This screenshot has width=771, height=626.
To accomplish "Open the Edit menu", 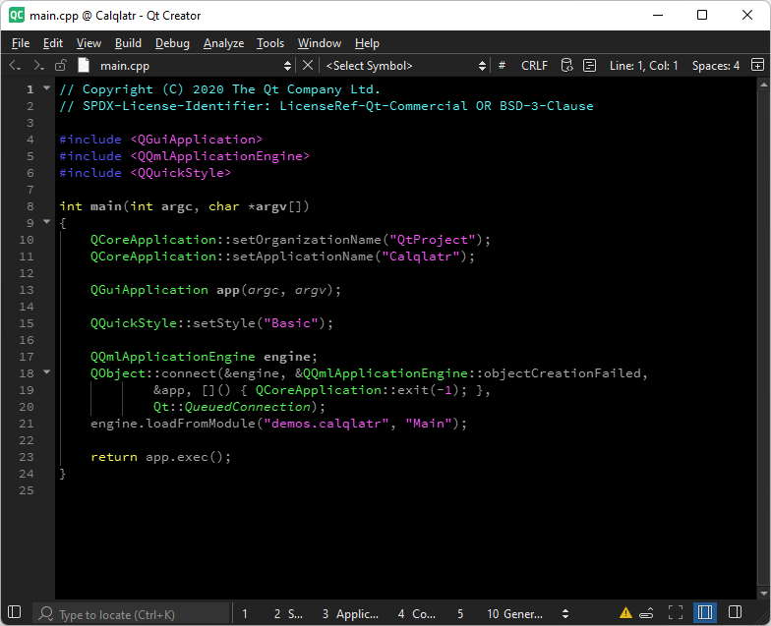I will [x=53, y=43].
